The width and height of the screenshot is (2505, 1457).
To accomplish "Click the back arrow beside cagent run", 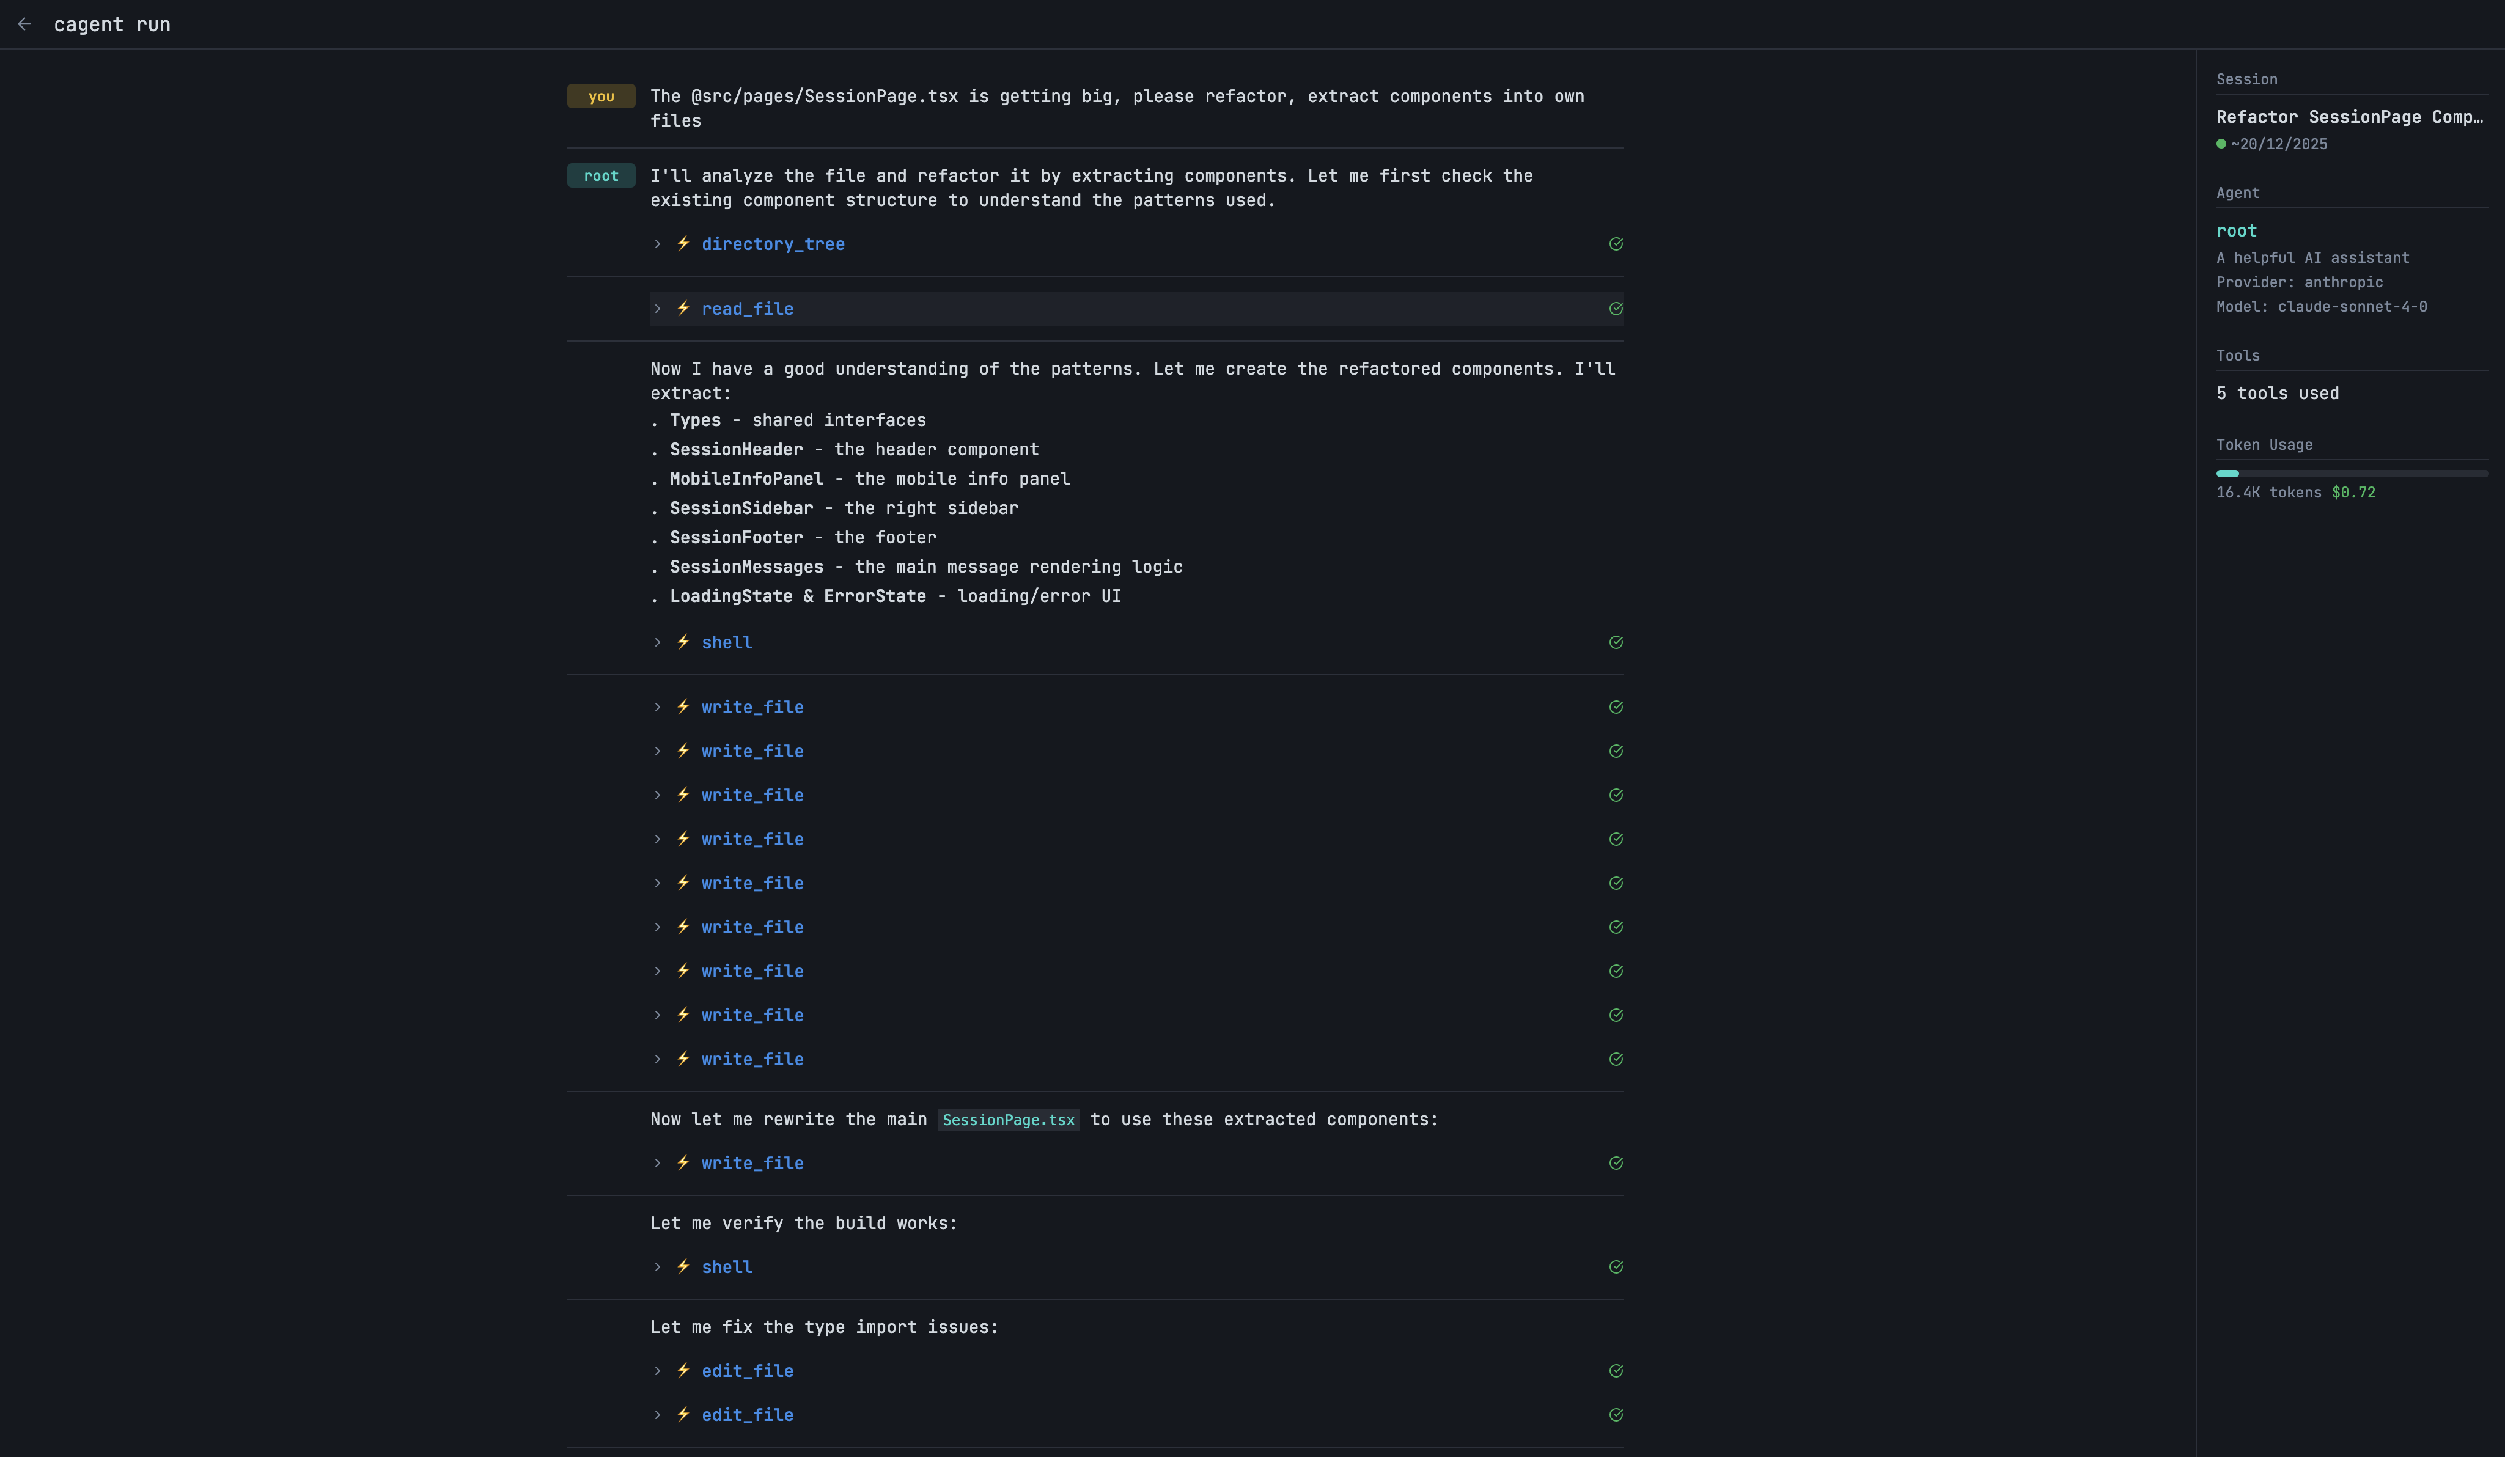I will coord(25,24).
